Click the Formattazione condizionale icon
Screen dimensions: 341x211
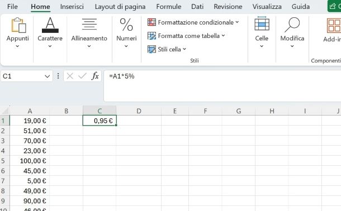click(151, 22)
